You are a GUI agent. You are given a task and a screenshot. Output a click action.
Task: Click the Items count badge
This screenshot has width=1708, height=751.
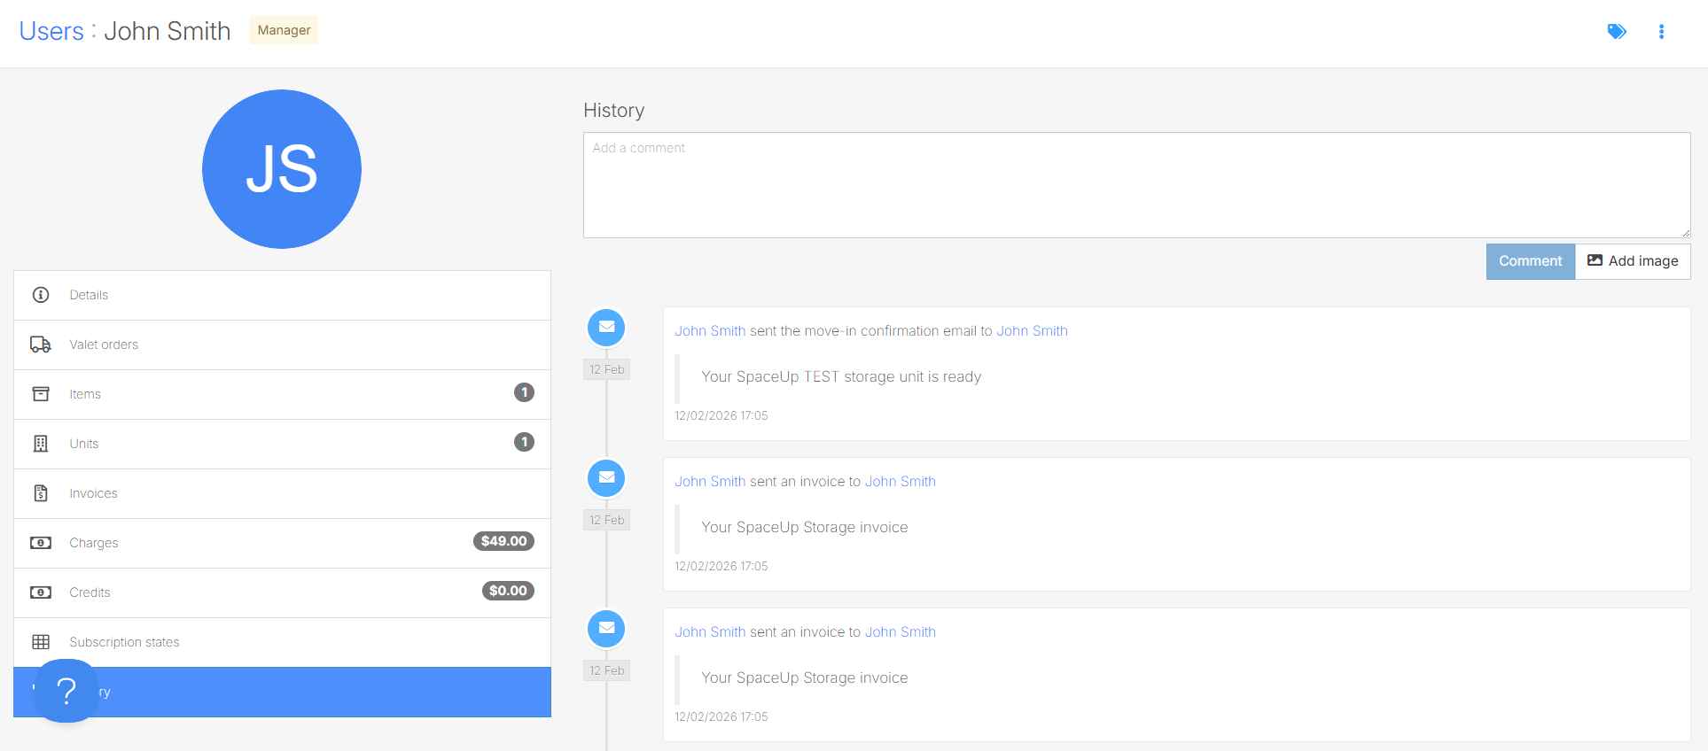pos(524,392)
